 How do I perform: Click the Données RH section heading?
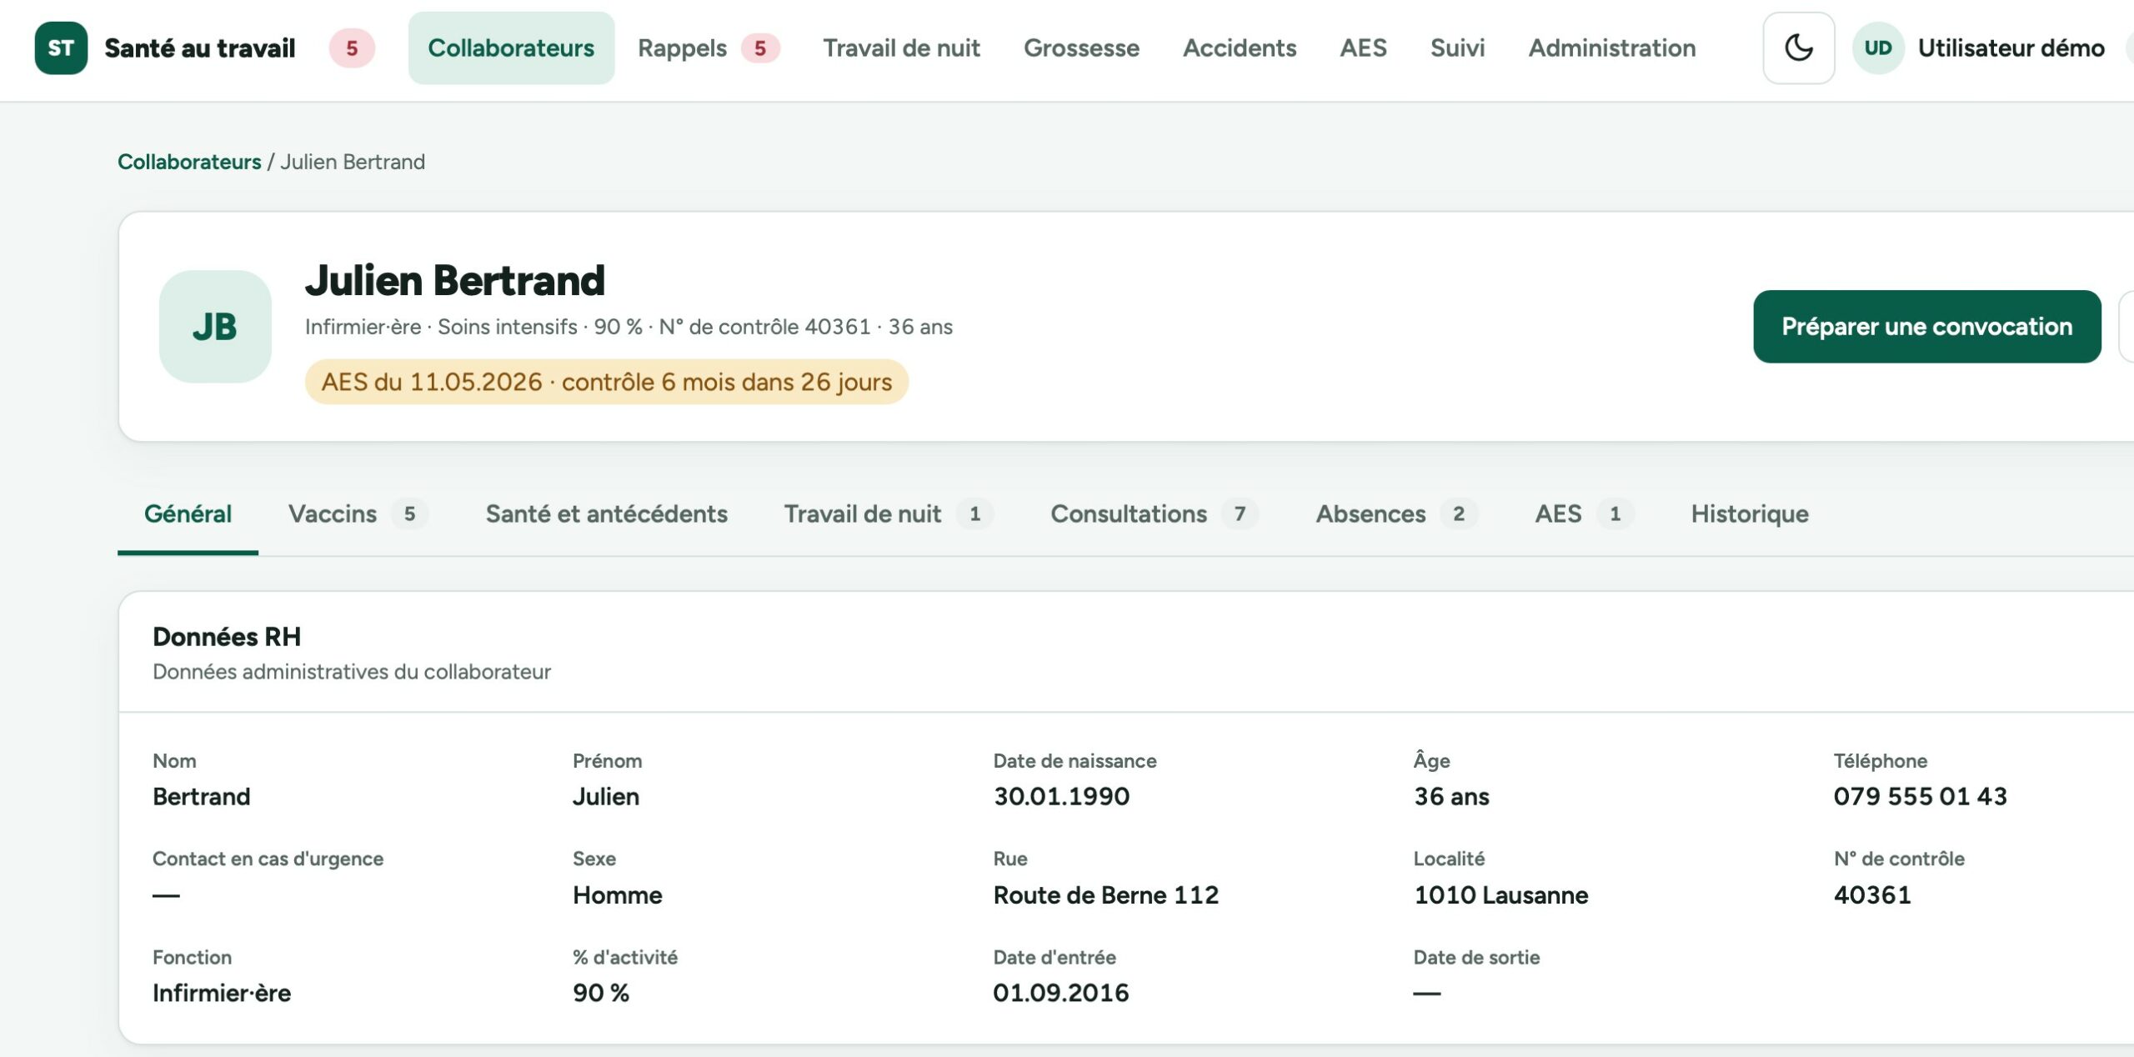coord(227,637)
